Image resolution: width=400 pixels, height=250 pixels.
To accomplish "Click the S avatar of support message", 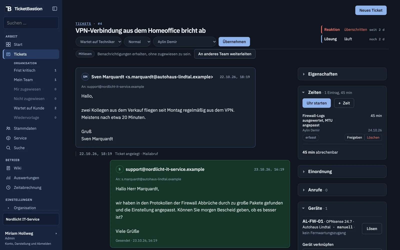I will click(119, 169).
